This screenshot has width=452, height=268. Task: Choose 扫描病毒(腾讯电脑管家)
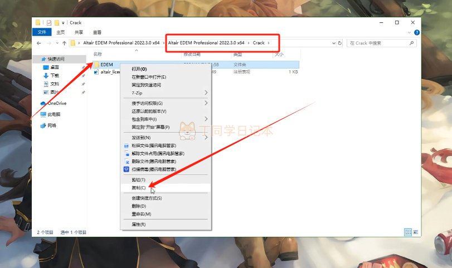[x=166, y=169]
